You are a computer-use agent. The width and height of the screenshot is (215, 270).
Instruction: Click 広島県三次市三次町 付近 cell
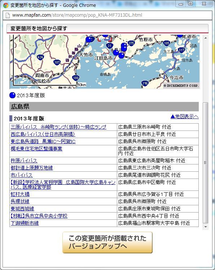point(158,168)
